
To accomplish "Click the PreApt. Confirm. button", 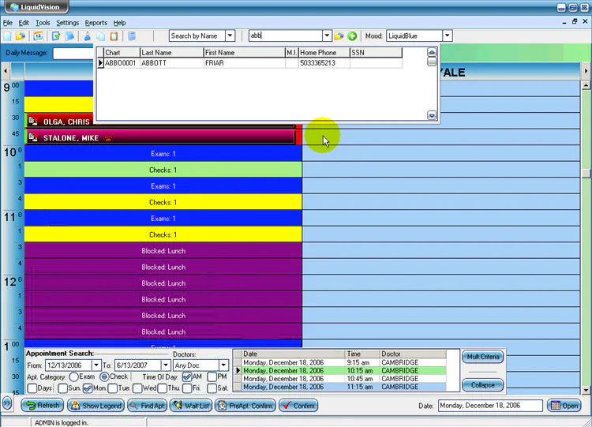I will coord(245,406).
